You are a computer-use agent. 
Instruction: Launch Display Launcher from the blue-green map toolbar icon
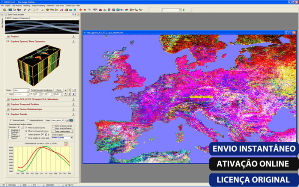pyautogui.click(x=10, y=10)
